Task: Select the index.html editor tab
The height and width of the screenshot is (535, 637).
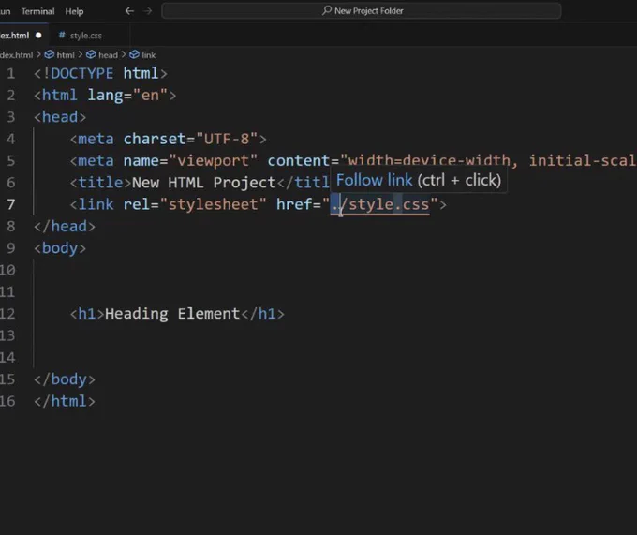Action: [22, 36]
